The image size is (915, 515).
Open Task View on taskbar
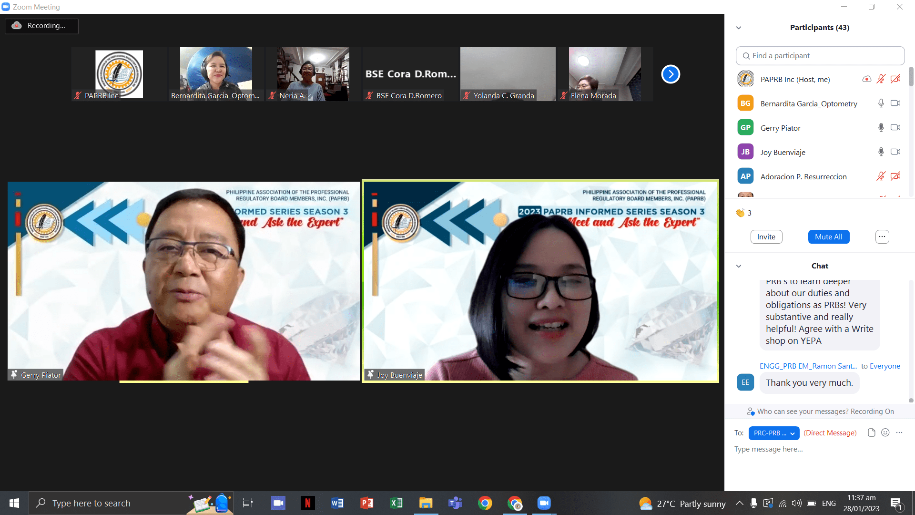248,503
